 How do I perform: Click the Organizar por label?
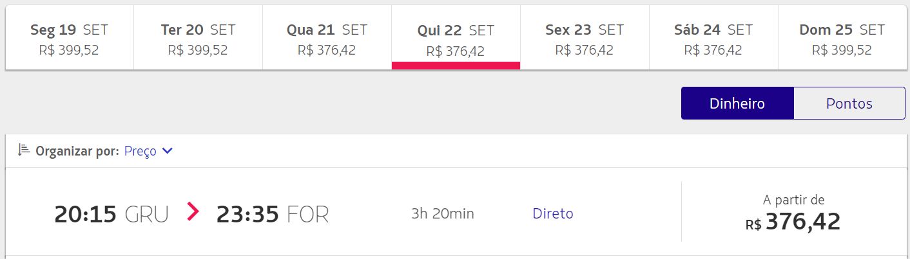click(x=77, y=151)
